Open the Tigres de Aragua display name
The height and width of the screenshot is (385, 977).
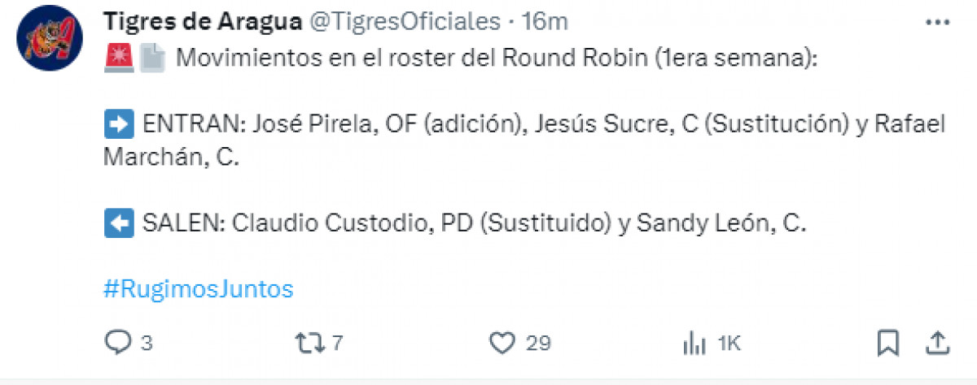(198, 22)
